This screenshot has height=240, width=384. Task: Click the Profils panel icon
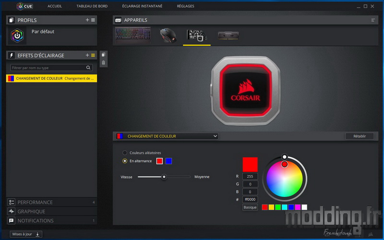tap(11, 20)
